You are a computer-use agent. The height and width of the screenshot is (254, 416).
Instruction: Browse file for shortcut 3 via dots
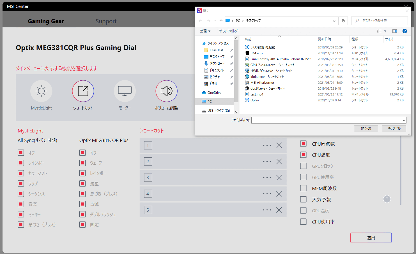(x=267, y=178)
